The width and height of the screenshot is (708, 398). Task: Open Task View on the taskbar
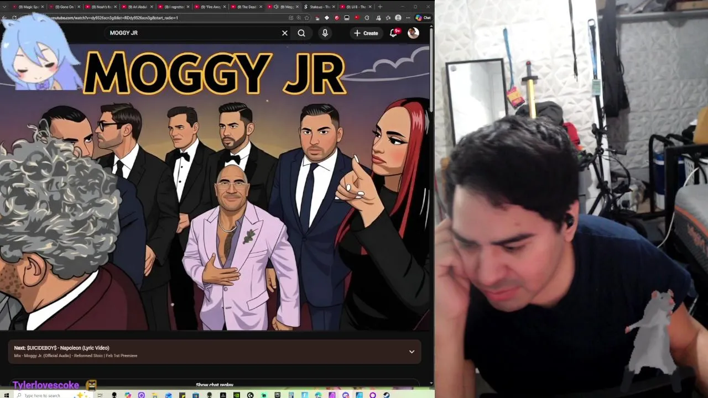pyautogui.click(x=100, y=395)
